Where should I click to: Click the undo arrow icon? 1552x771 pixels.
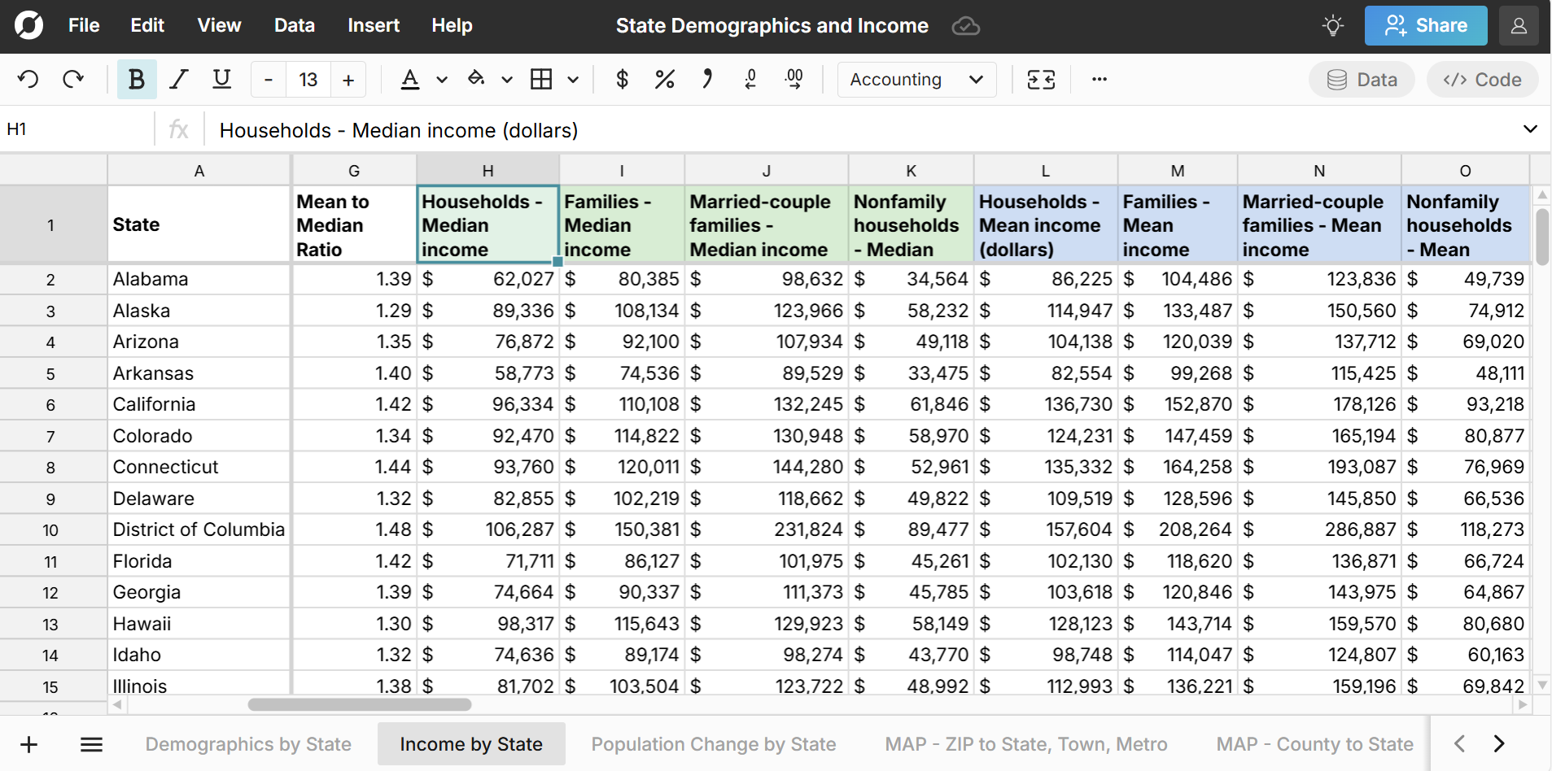28,80
